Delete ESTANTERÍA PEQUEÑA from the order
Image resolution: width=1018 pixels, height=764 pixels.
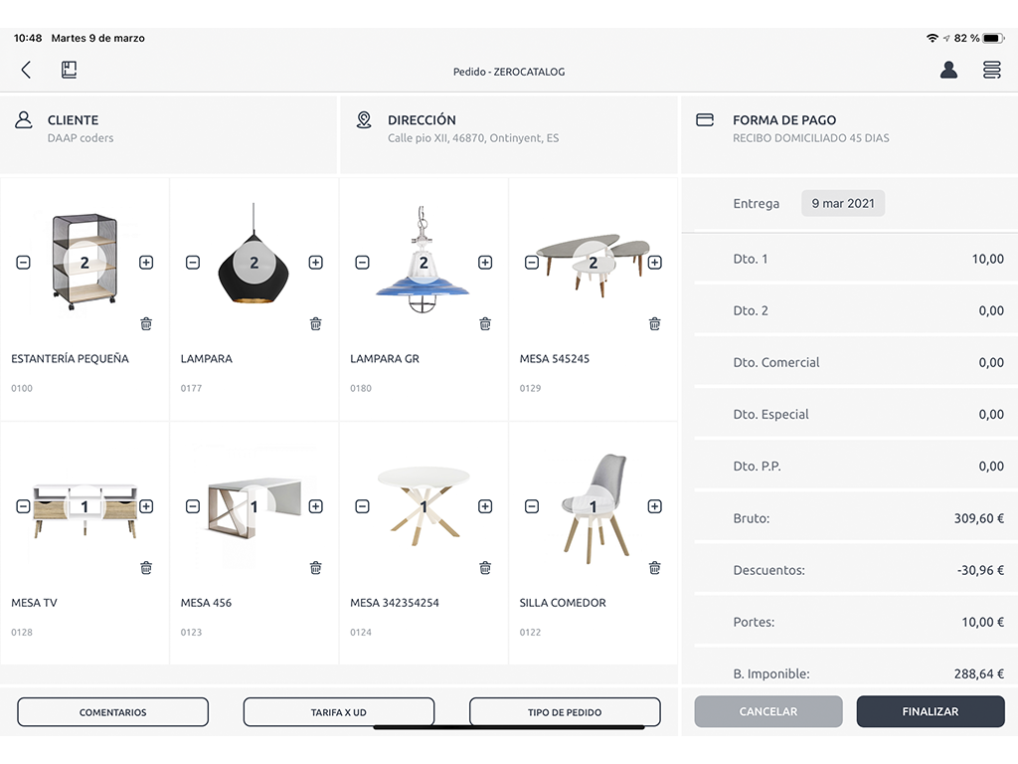click(x=146, y=323)
